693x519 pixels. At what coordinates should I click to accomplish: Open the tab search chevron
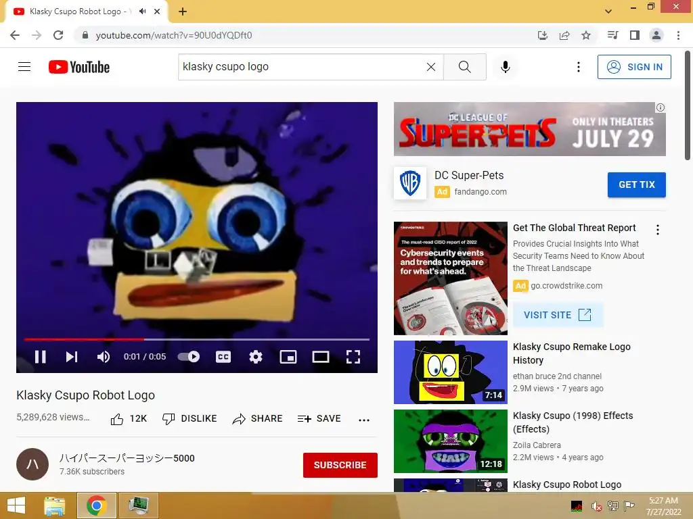click(608, 11)
